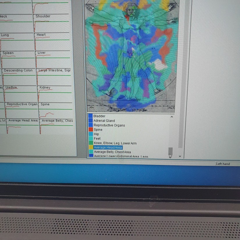
Task: Click blue swatch beside Adrenal Gland
Action: pyautogui.click(x=90, y=120)
